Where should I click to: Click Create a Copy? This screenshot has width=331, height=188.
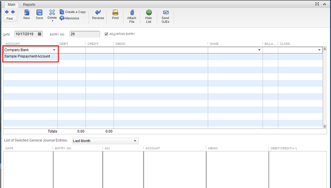pyautogui.click(x=73, y=12)
